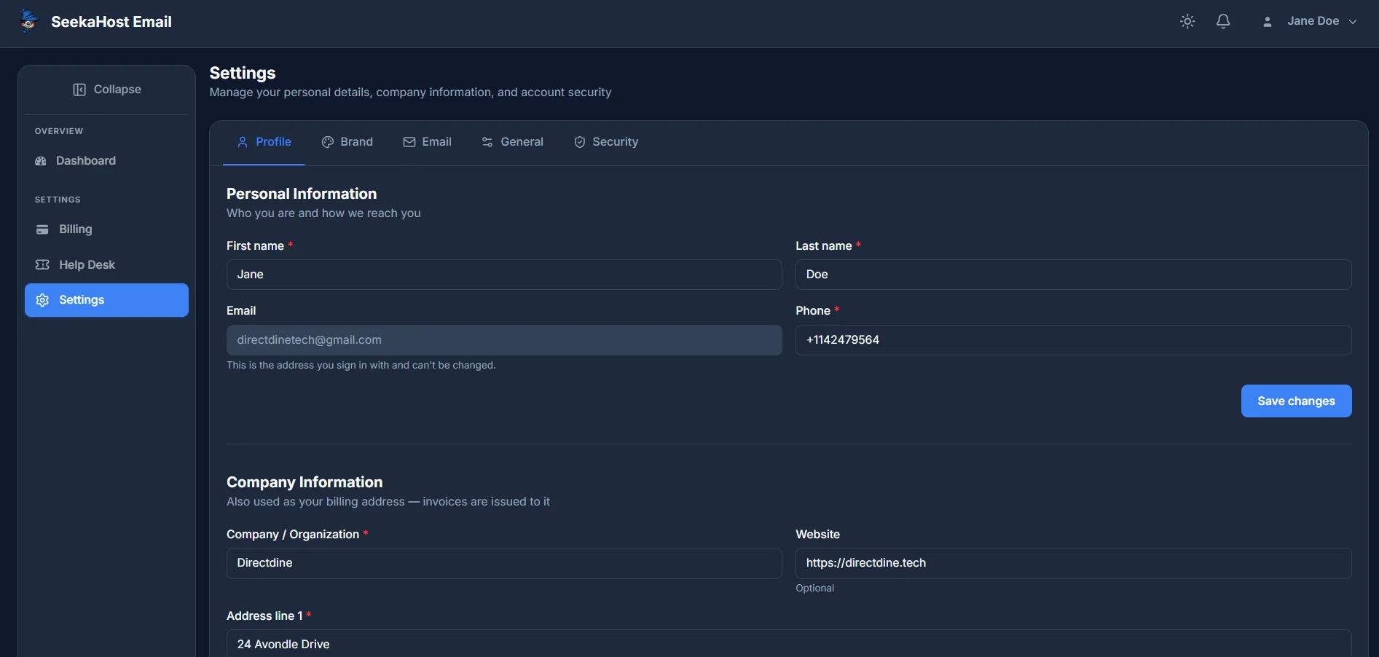The image size is (1379, 657).
Task: Open Dashboard from sidebar
Action: tap(106, 161)
